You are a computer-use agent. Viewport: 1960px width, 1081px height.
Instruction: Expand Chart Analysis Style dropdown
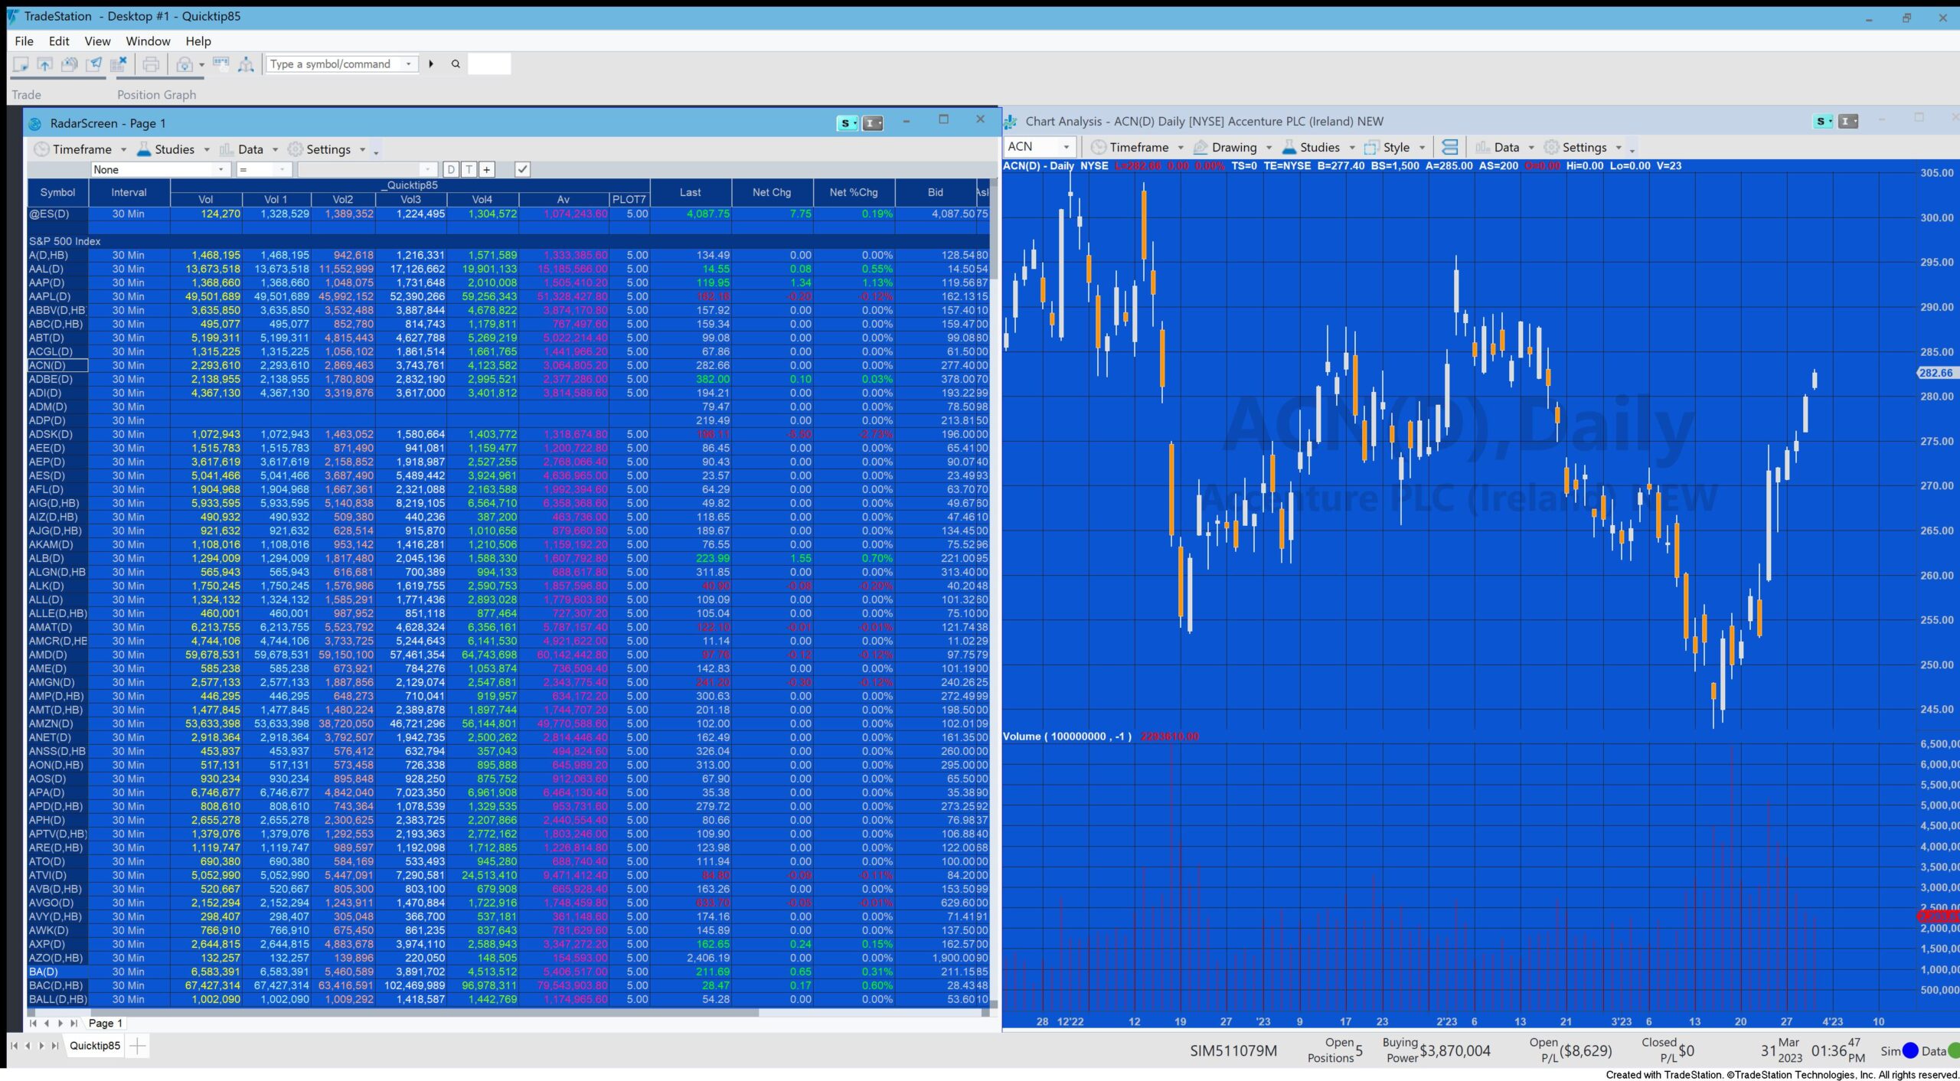tap(1422, 147)
